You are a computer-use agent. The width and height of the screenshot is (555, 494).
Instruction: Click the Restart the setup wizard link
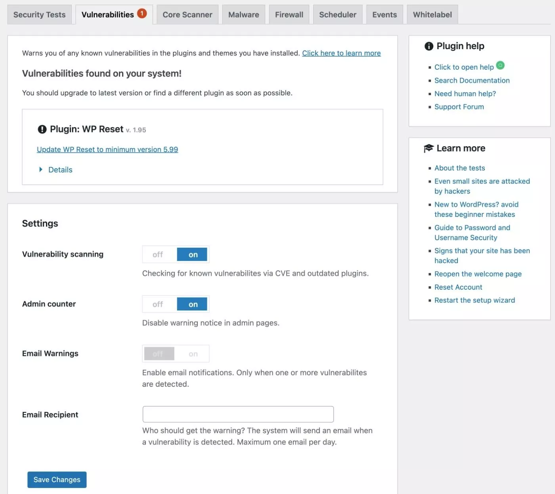pyautogui.click(x=475, y=300)
